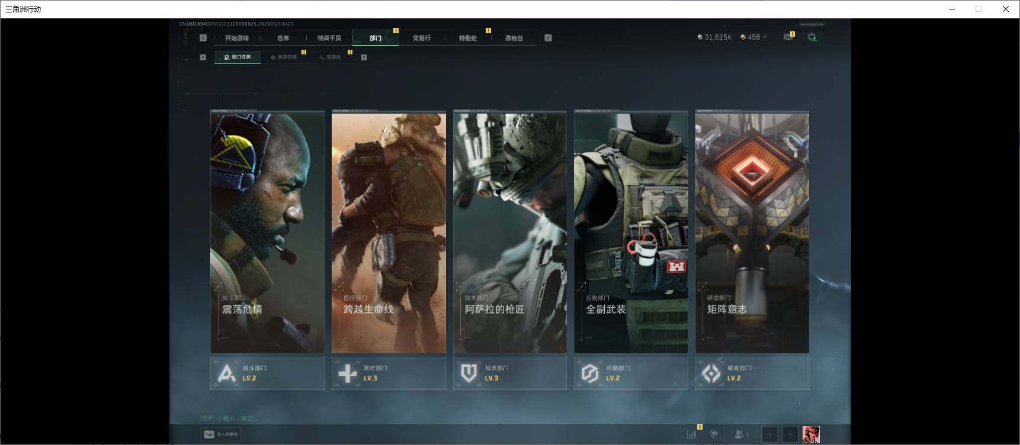Click the 医疗部门 LV.3 panel
The image size is (1020, 445).
[x=389, y=373]
